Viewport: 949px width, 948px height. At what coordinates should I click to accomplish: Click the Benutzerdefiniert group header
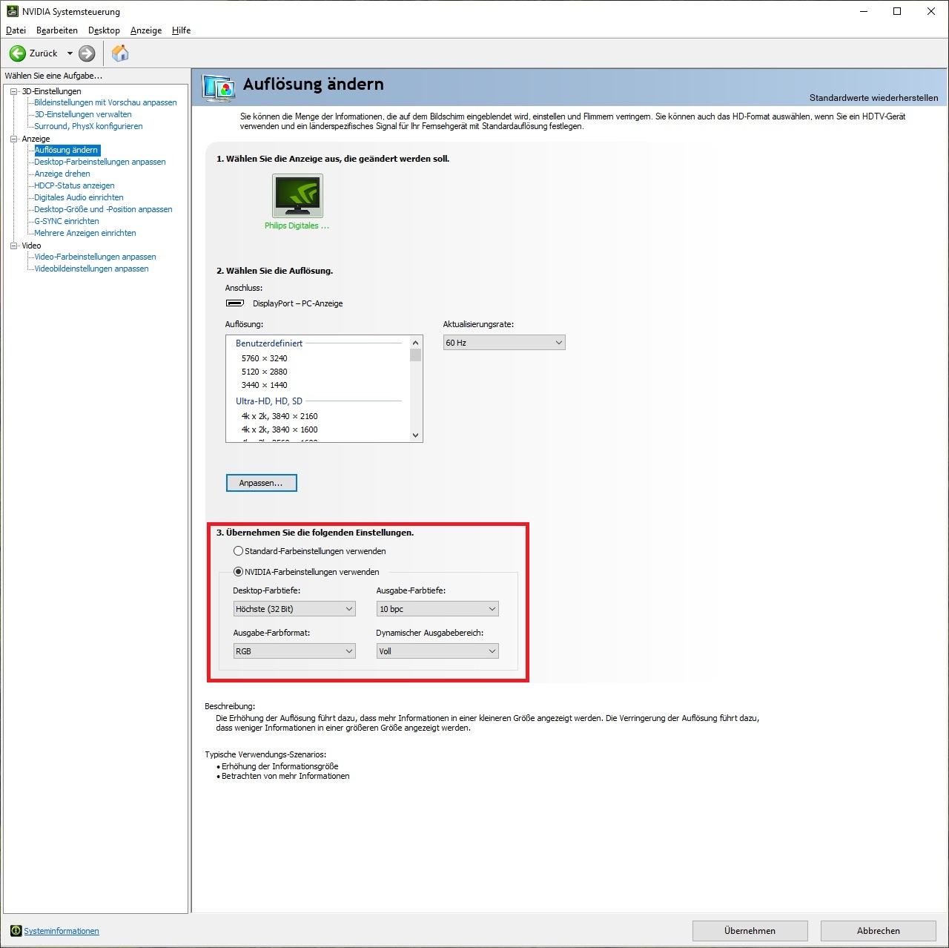[x=269, y=343]
